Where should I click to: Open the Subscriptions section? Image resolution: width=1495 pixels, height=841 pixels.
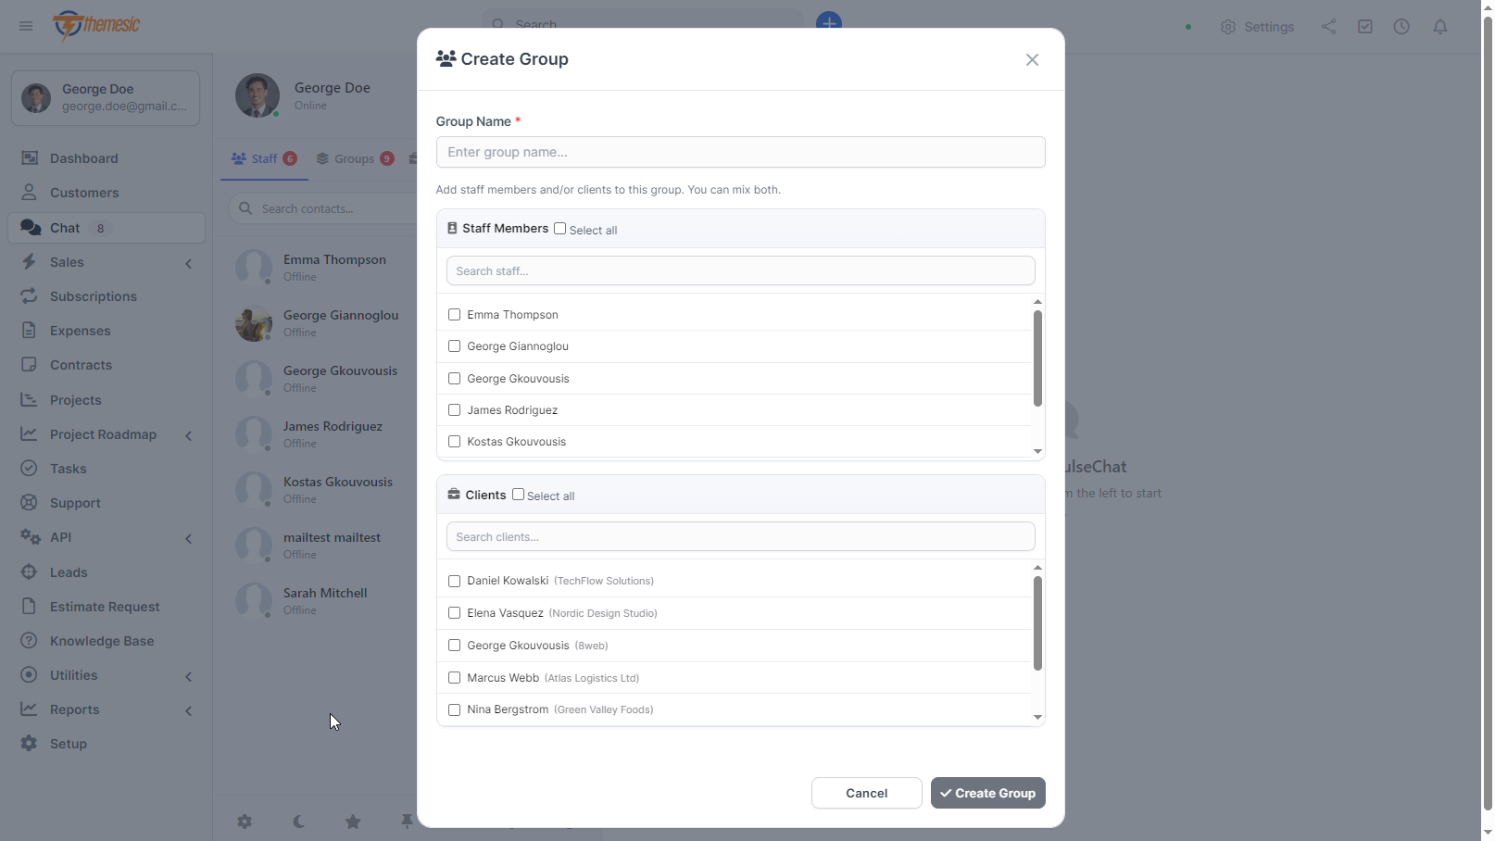[92, 295]
